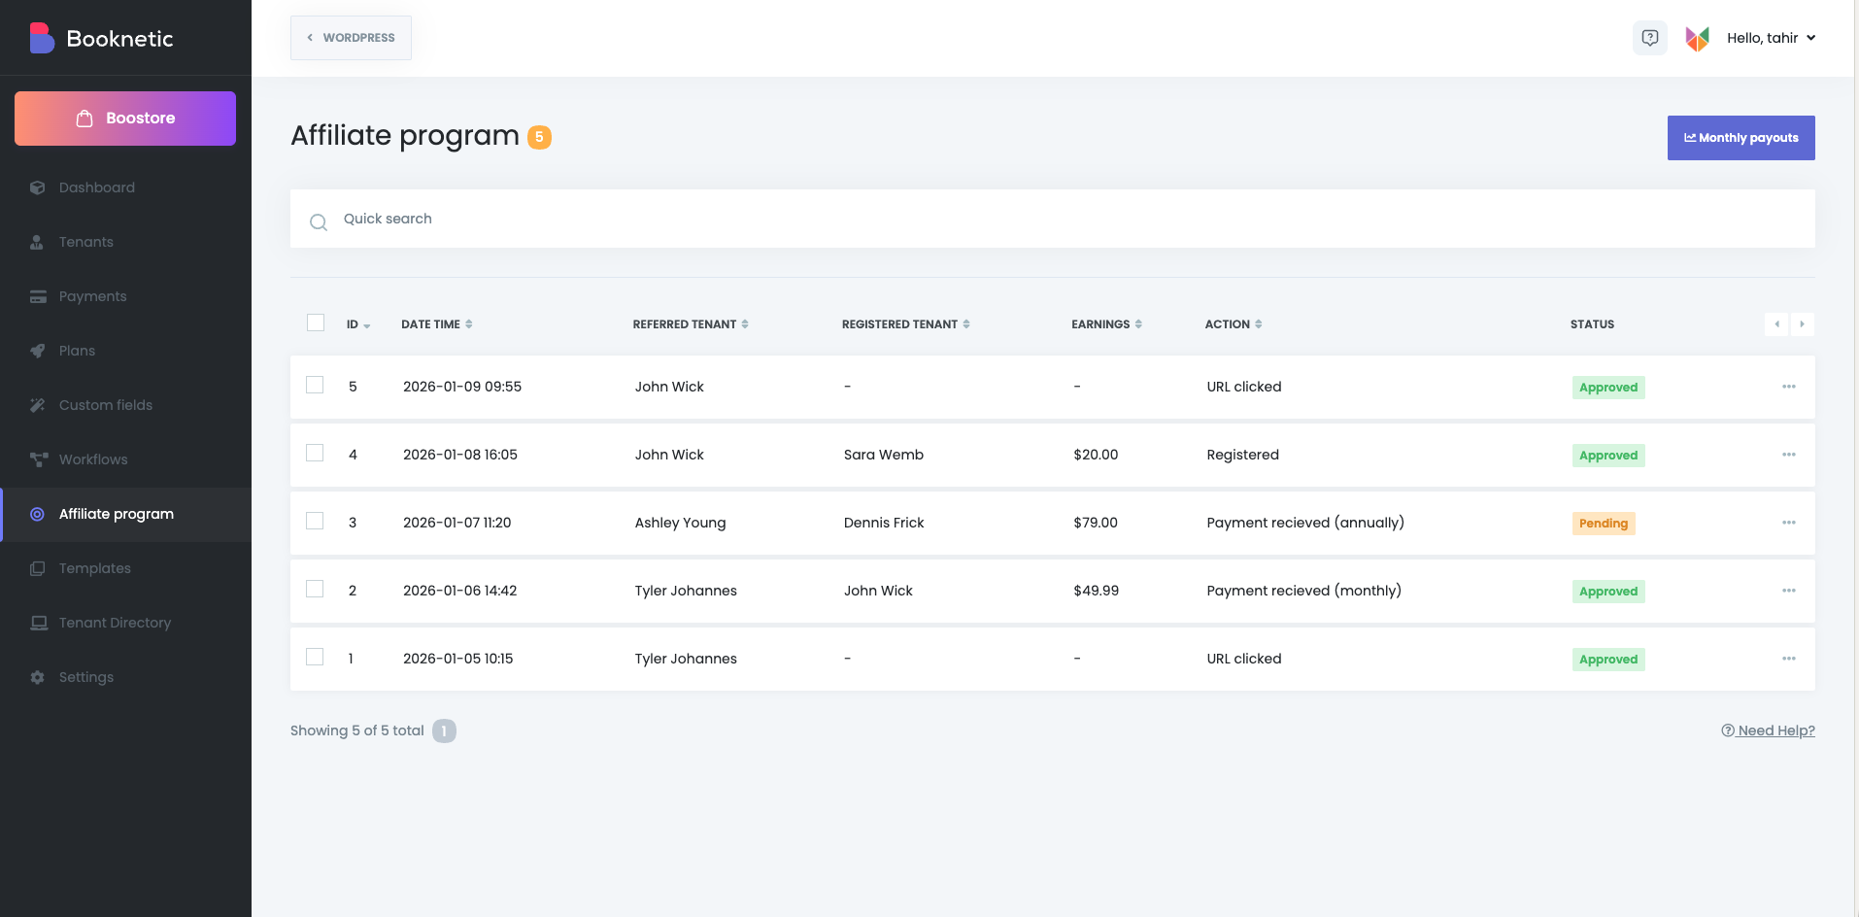Click the Settings gear icon in sidebar

tap(38, 677)
